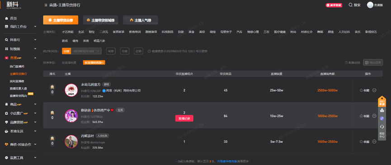Expand the 小店推广 sidebar chevron
Image resolution: width=391 pixels, height=165 pixels.
coord(35,113)
